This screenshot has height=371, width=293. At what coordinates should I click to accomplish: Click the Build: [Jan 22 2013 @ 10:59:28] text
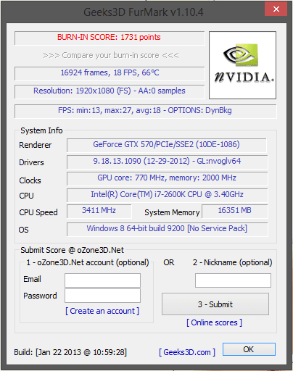point(70,352)
